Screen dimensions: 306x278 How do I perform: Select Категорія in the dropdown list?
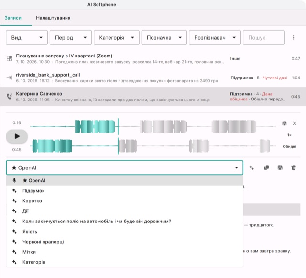pyautogui.click(x=124, y=262)
